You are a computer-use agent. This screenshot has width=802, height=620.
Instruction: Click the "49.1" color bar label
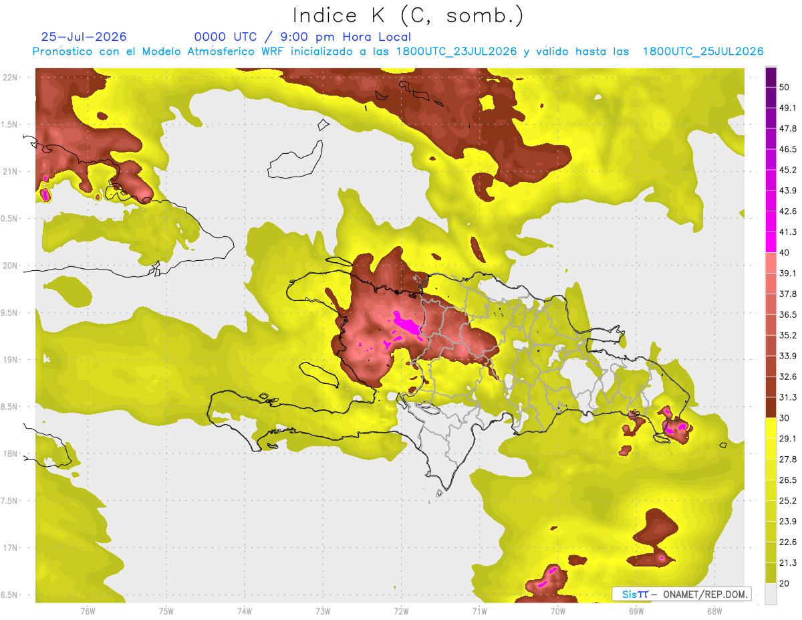788,108
